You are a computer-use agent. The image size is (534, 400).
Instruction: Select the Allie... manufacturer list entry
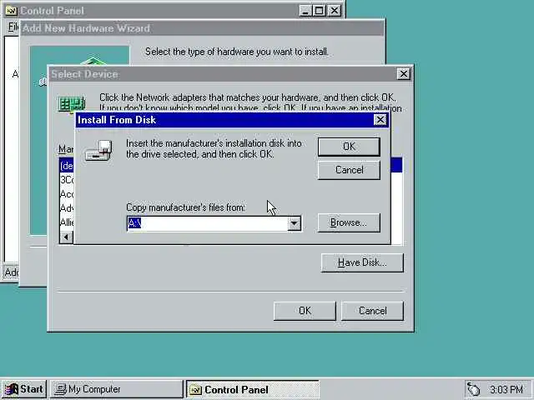(x=67, y=222)
